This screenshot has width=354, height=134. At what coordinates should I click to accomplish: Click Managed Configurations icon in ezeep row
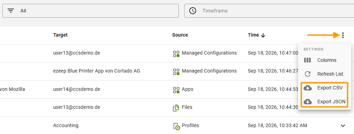tap(176, 71)
